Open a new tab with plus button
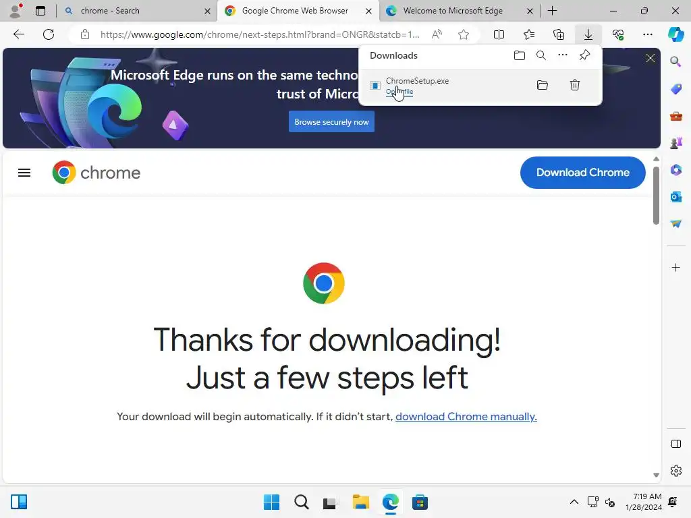The image size is (691, 518). (x=553, y=11)
